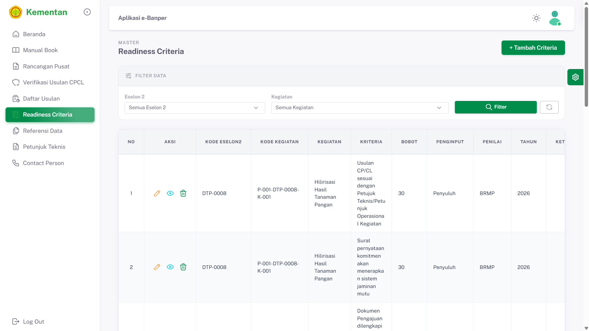The image size is (589, 331).
Task: Navigate to Petunjuk Teknis
Action: click(44, 147)
